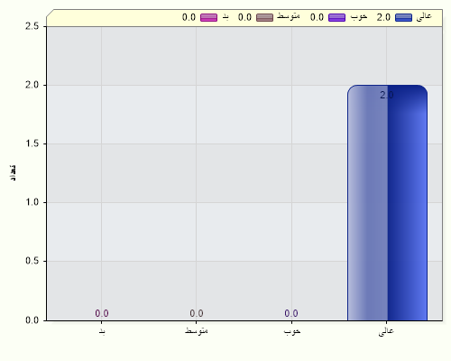Click the 0.0 value above بد category
Image resolution: width=451 pixels, height=361 pixels.
coord(102,313)
